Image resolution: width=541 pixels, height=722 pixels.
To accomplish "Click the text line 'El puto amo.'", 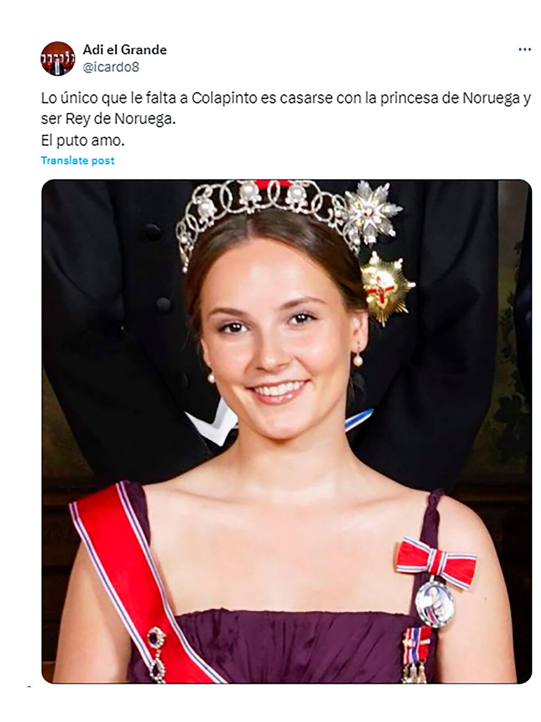I will pos(83,140).
